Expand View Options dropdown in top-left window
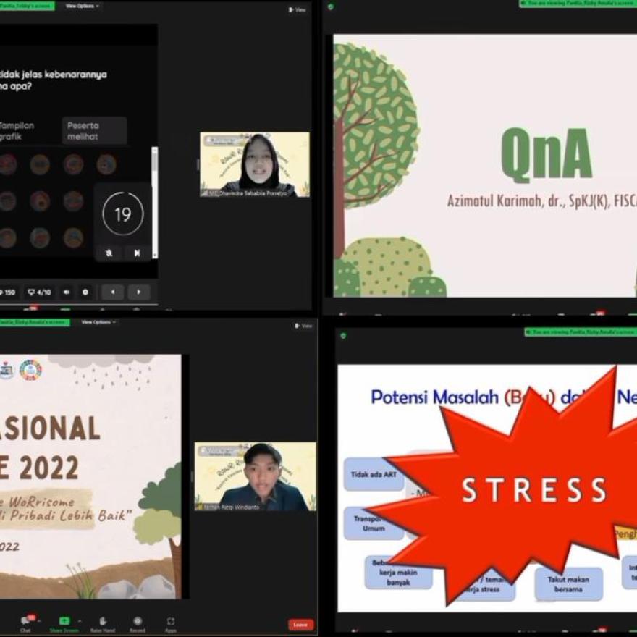The image size is (637, 637). coord(82,6)
